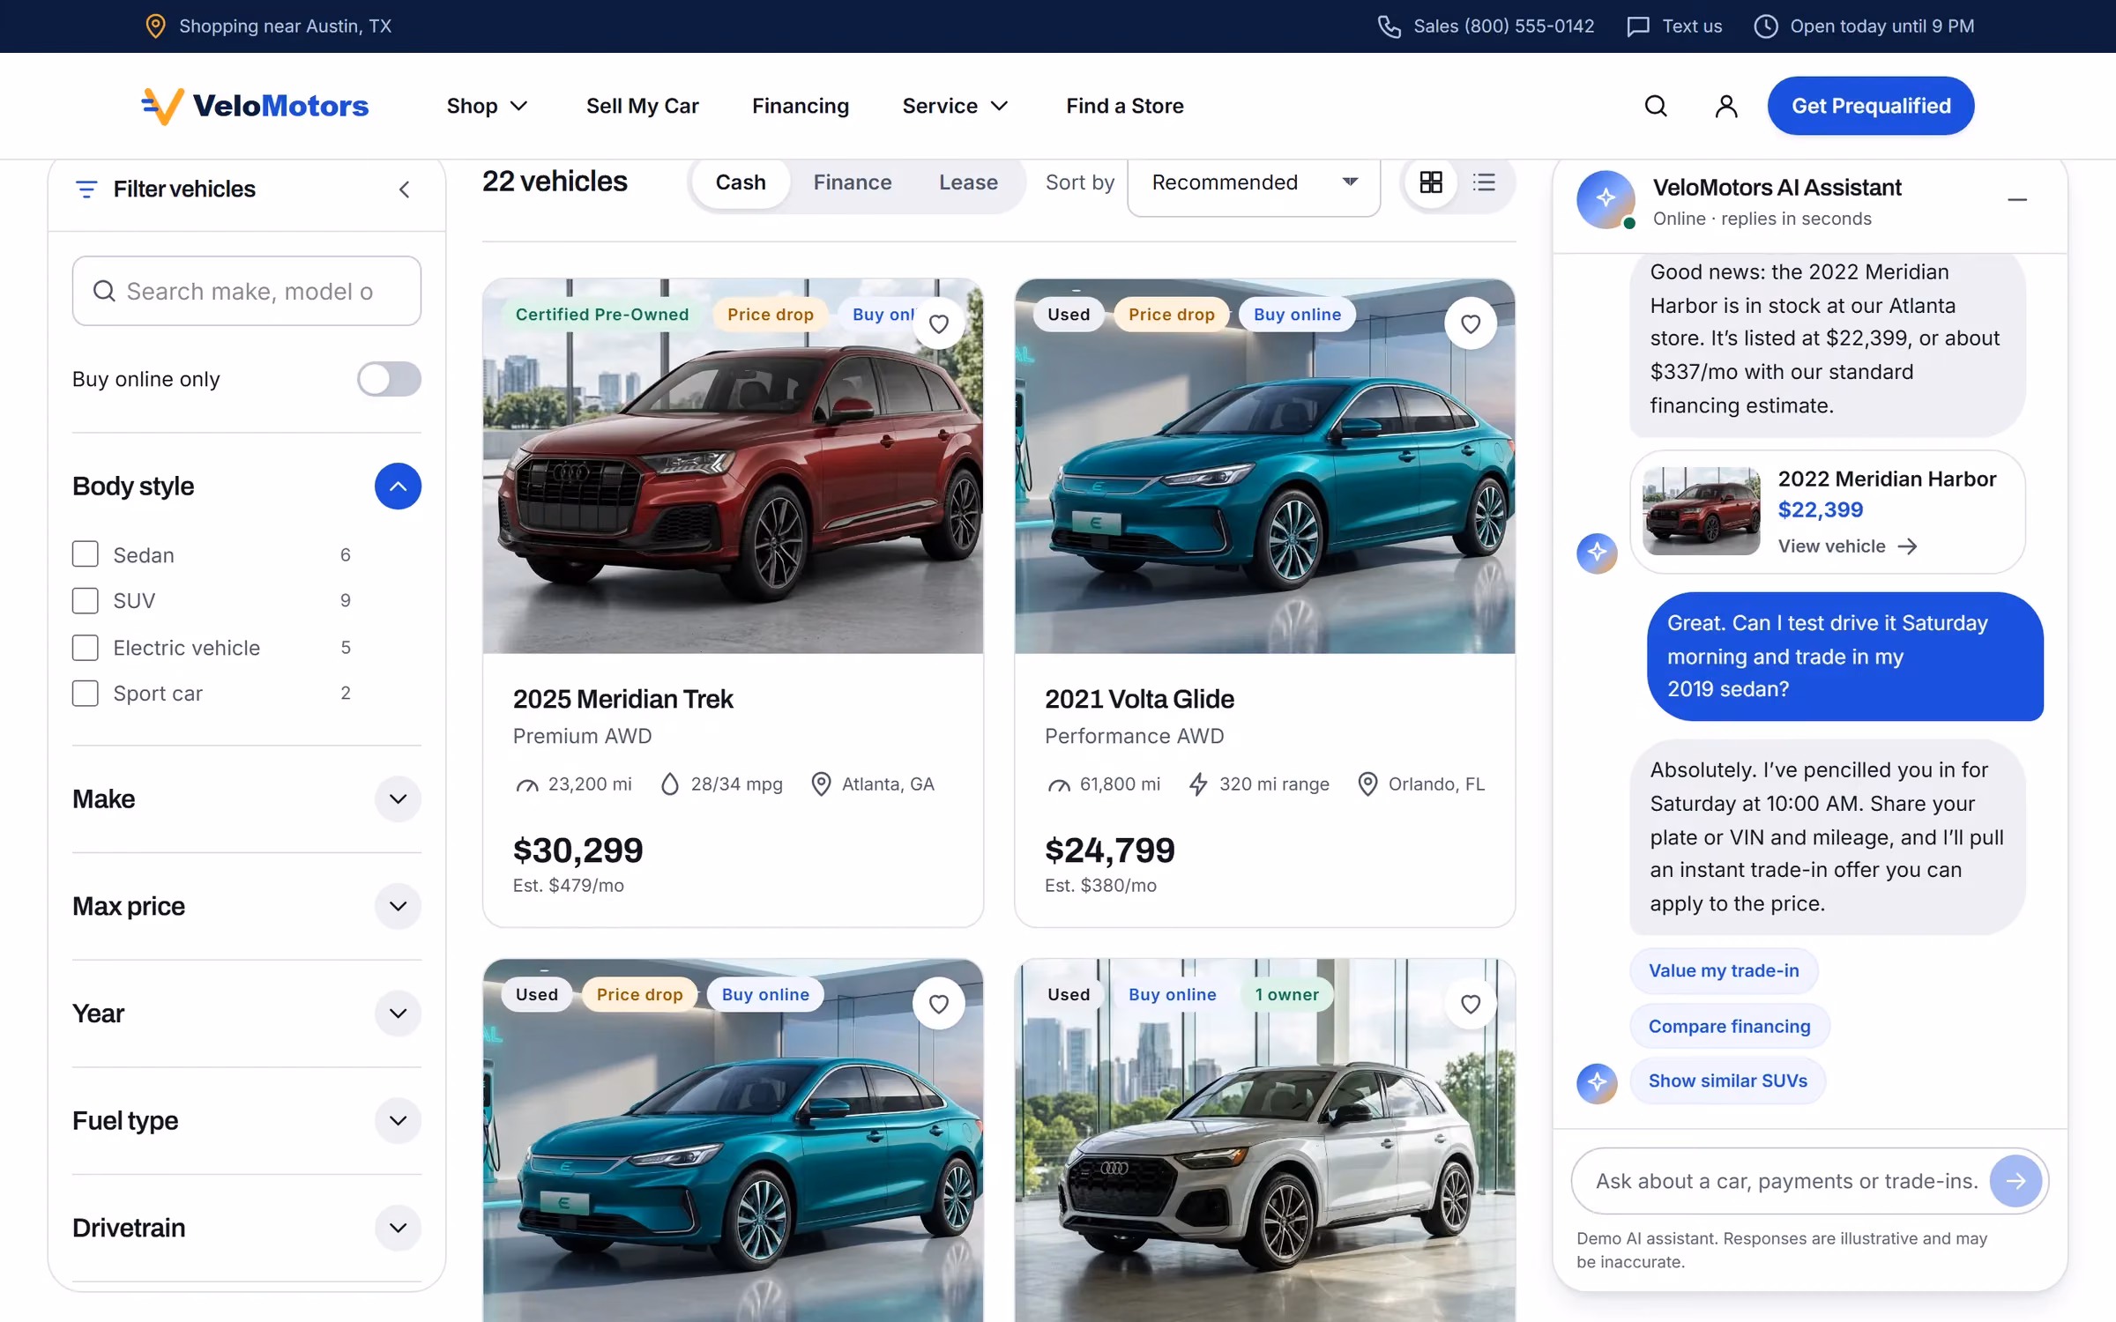Select the Cash pricing tab
2116x1322 pixels.
pyautogui.click(x=741, y=182)
